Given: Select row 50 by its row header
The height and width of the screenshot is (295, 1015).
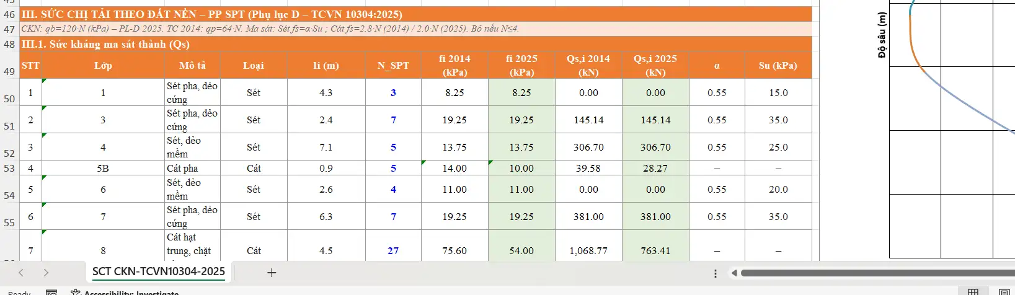Looking at the screenshot, I should coord(9,99).
